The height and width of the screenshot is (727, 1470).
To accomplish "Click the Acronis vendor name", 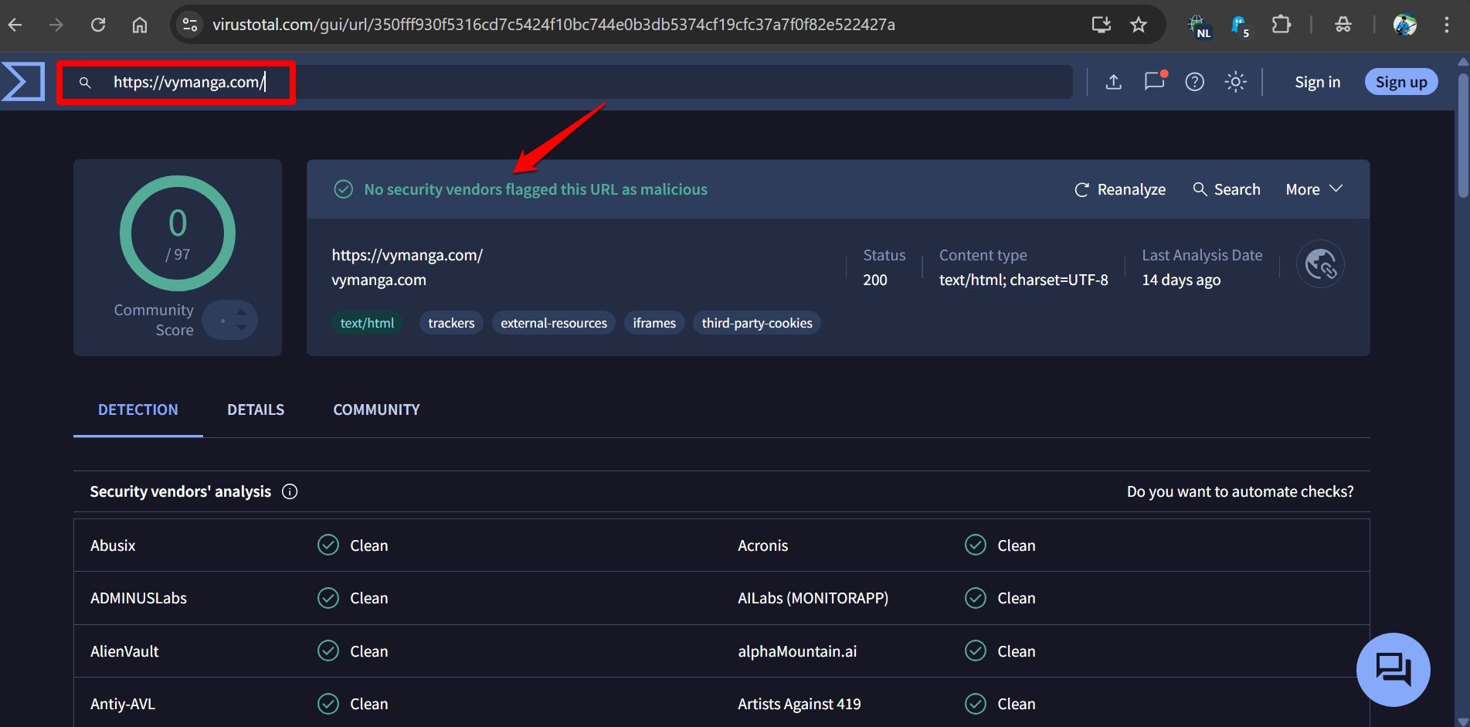I will click(x=762, y=545).
